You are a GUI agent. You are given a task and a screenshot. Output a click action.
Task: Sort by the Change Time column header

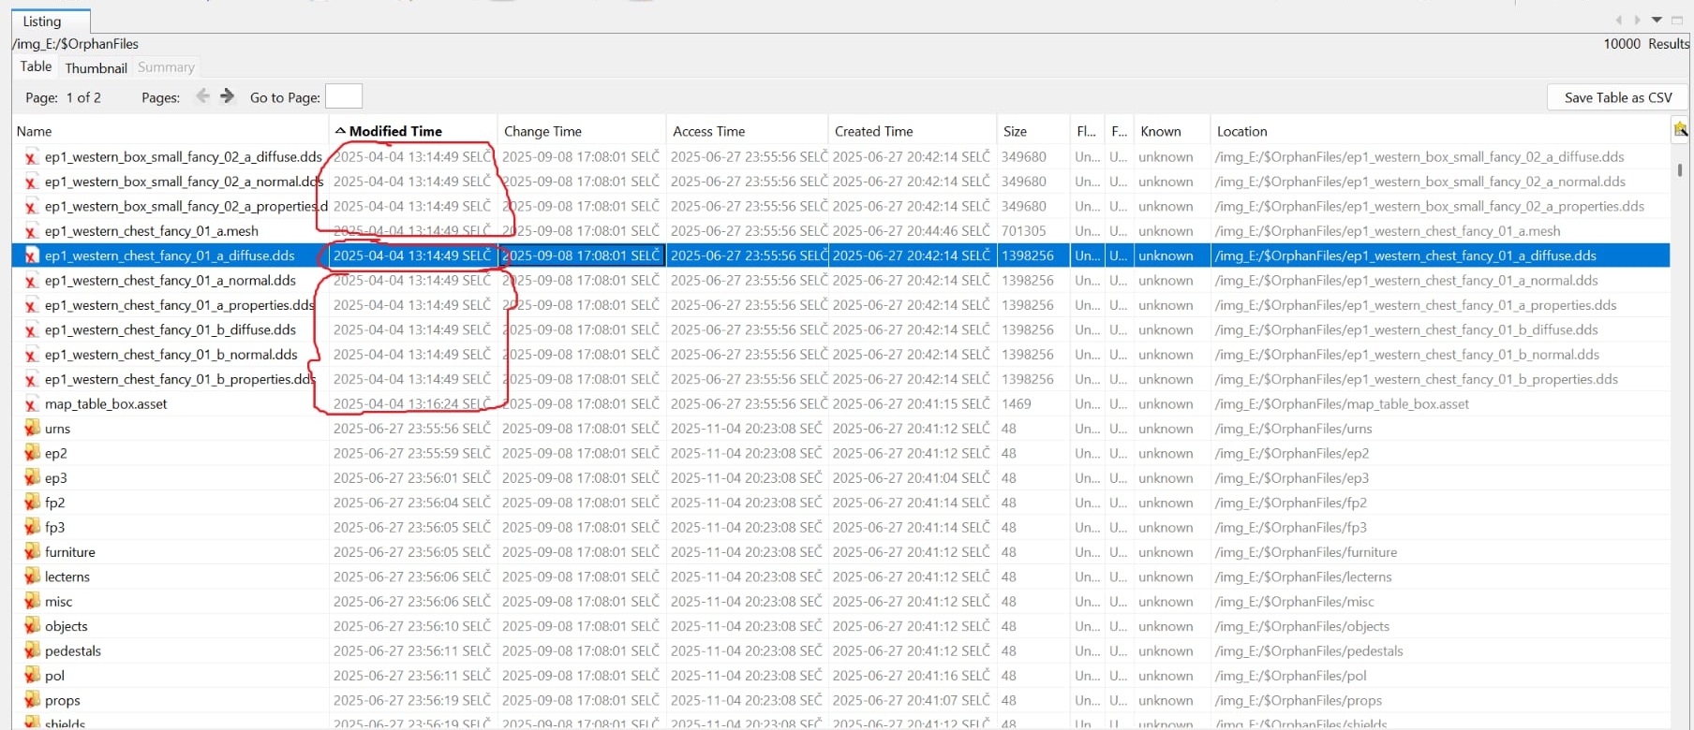582,131
